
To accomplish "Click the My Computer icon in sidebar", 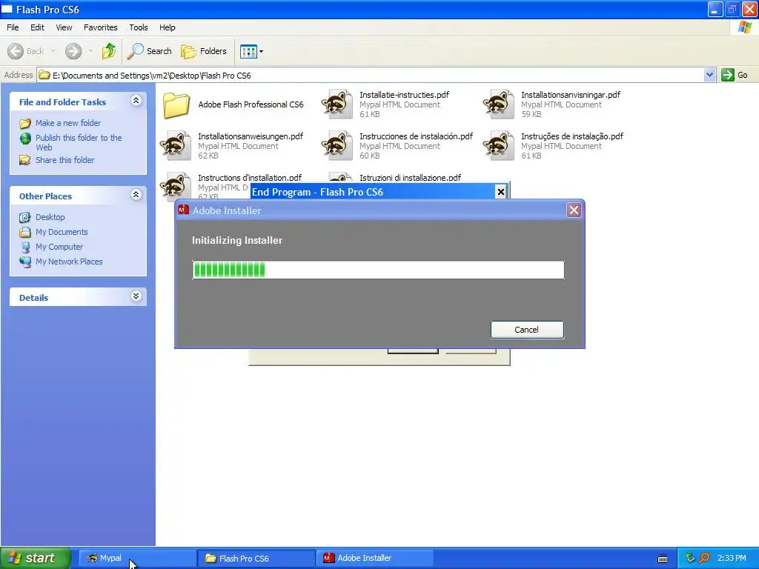I will click(25, 247).
